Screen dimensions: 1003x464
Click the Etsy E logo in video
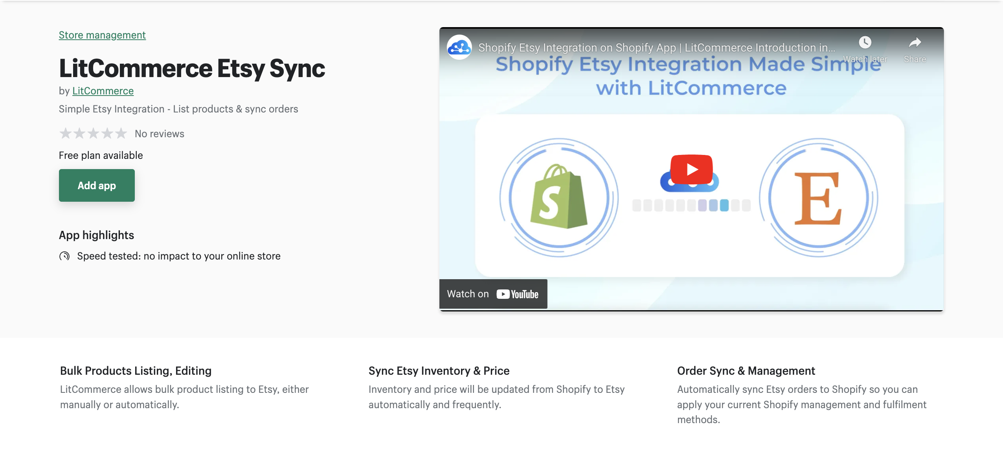click(818, 199)
